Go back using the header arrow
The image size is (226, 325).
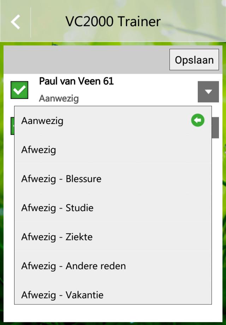click(15, 22)
